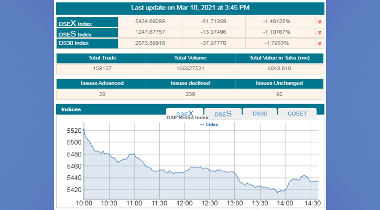Click the Issues declined header
Viewport: 380px width, 210px height.
click(190, 83)
